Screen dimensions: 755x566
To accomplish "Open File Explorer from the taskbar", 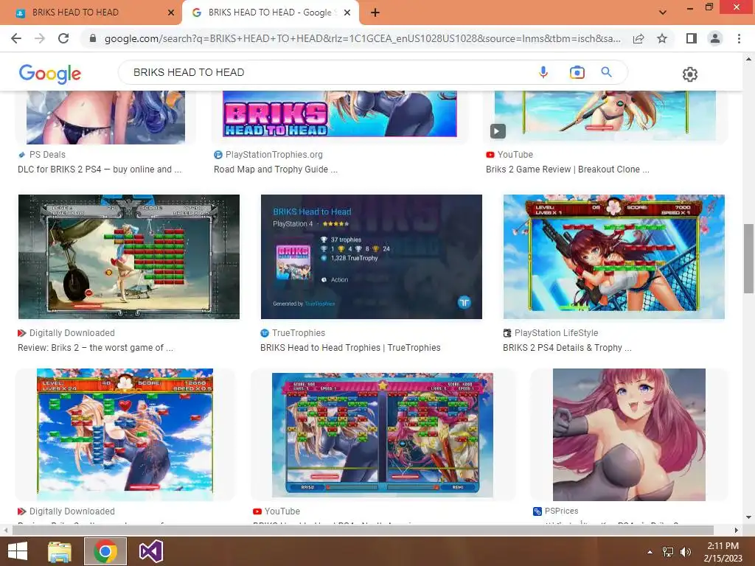I will [x=59, y=551].
